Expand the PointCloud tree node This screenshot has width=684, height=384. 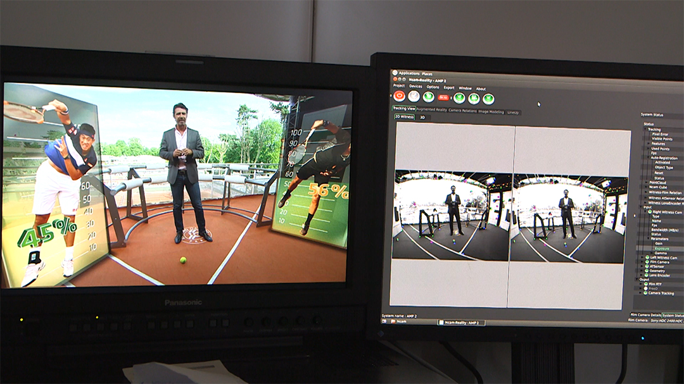click(x=647, y=182)
